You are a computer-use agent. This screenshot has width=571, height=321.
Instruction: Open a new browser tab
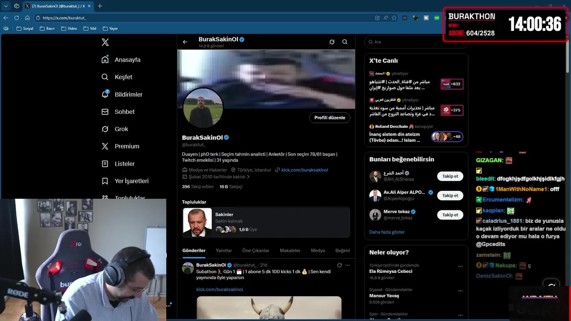100,6
